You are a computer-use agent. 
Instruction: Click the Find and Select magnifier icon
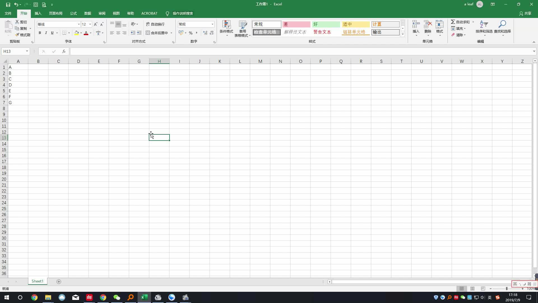coord(502,24)
